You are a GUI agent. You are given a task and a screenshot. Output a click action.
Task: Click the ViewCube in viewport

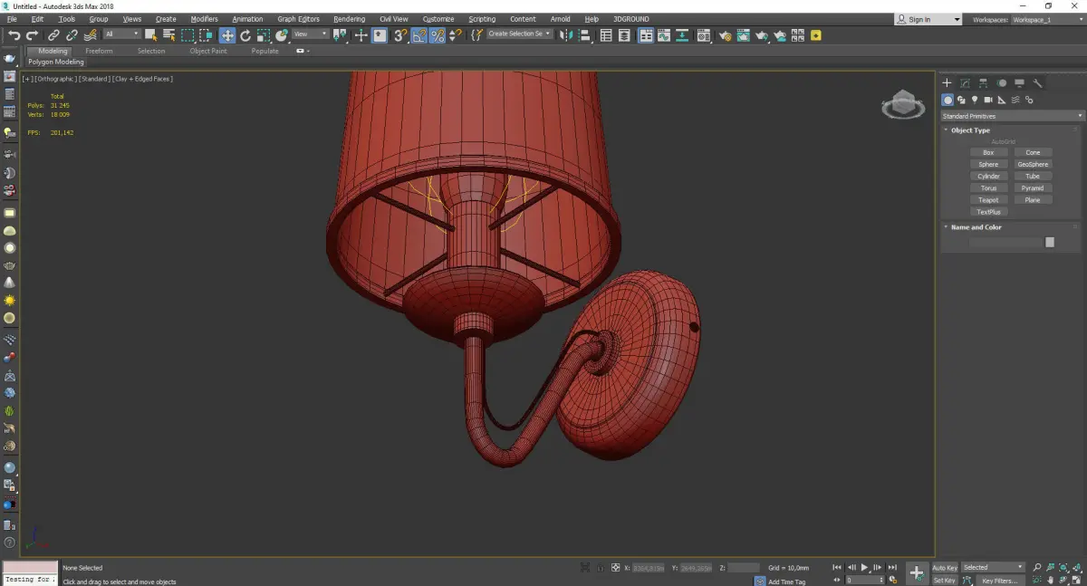pos(903,105)
